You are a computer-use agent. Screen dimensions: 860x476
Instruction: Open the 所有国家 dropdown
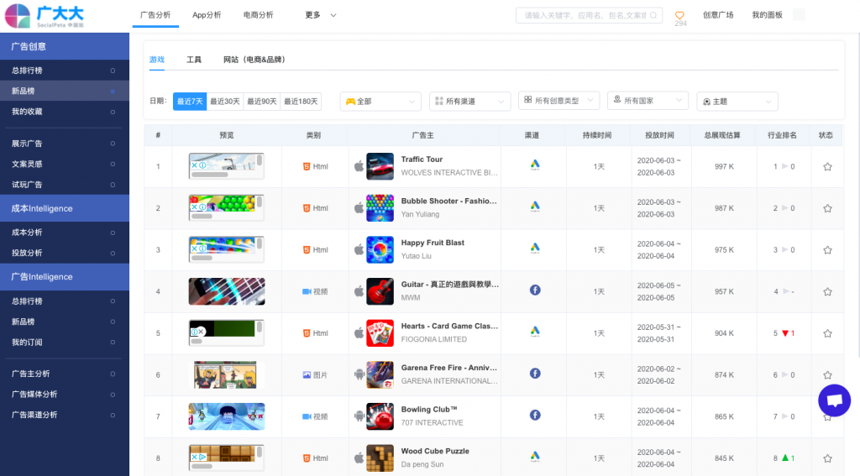pos(648,101)
